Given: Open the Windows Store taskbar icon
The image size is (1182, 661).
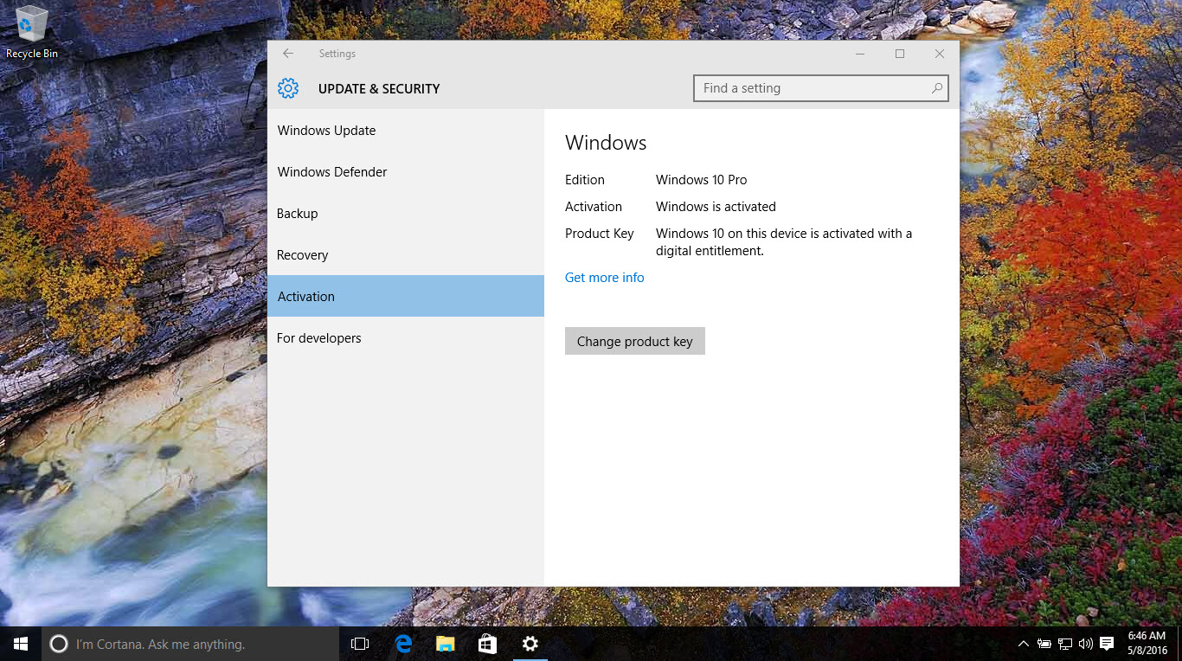Looking at the screenshot, I should coord(488,644).
